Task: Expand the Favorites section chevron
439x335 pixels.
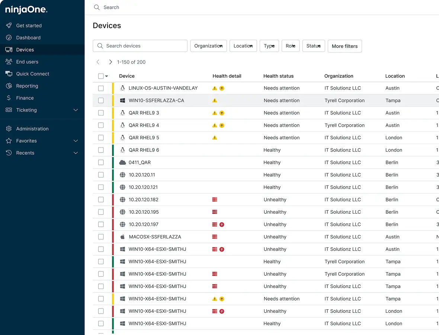Action: 76,140
